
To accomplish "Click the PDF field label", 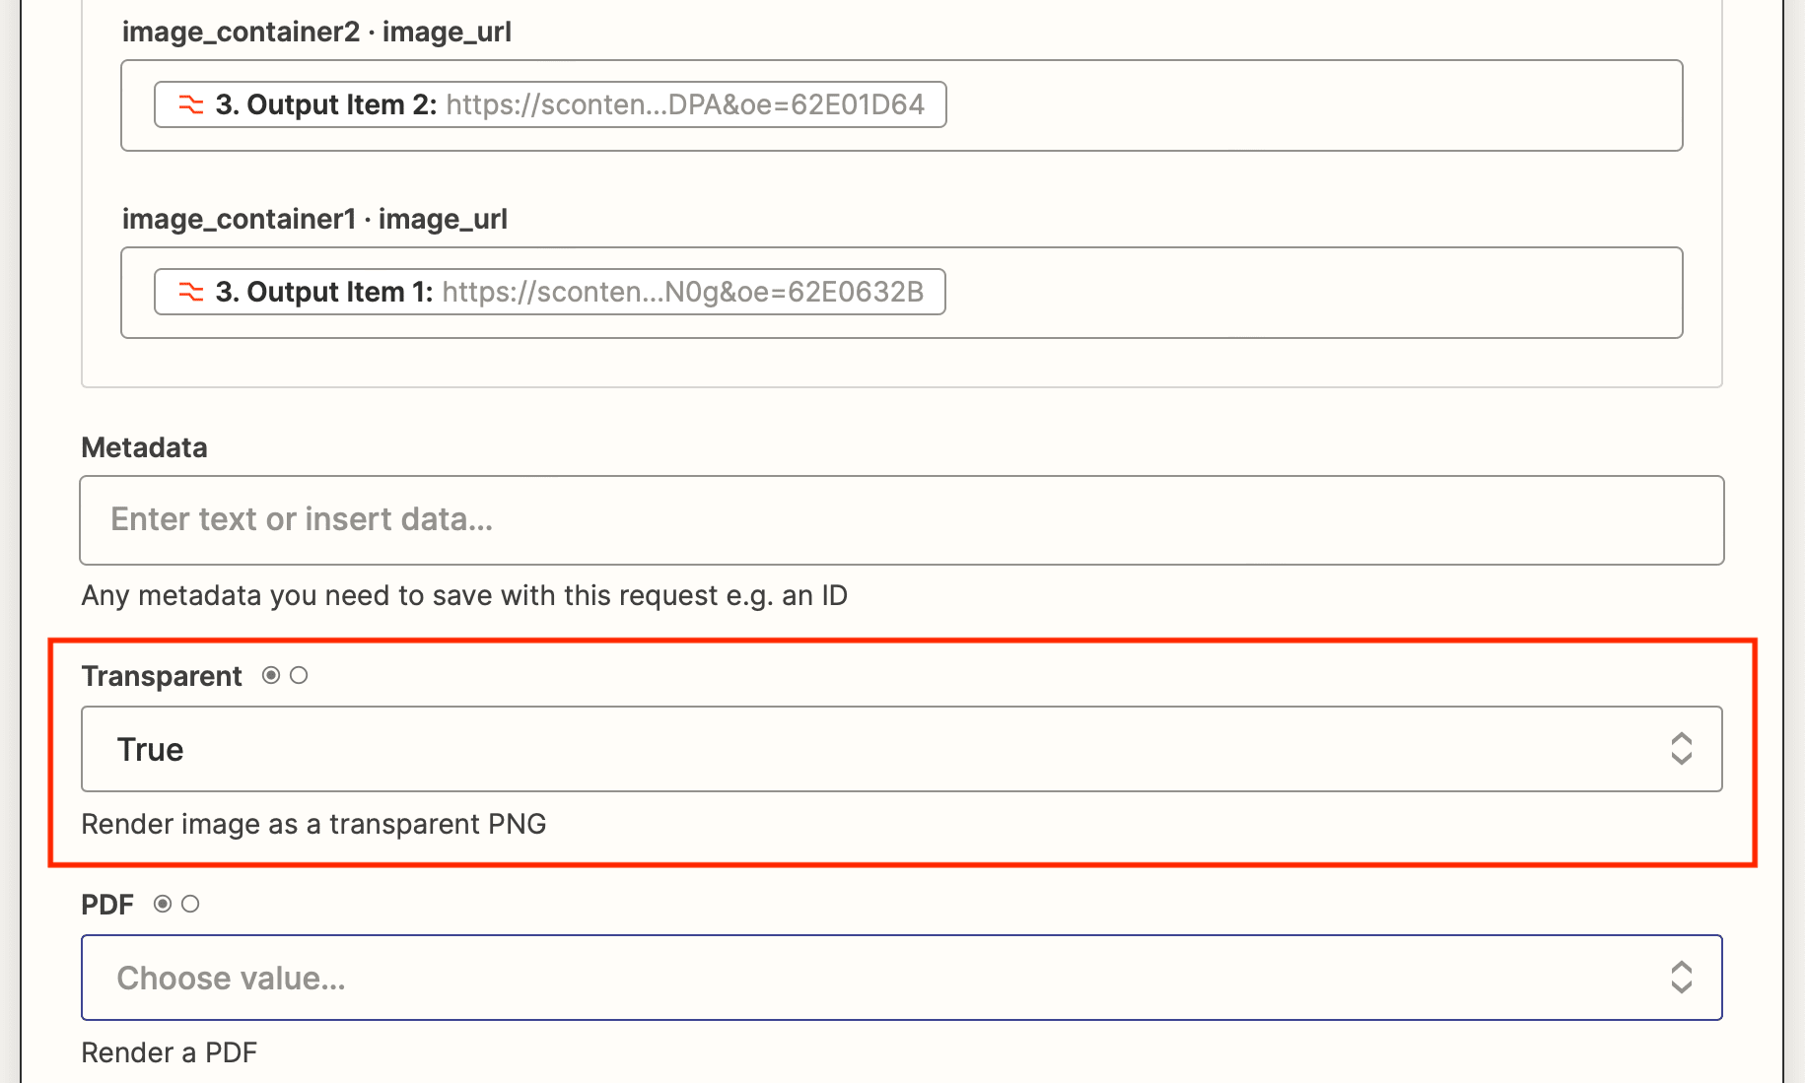I will [x=107, y=903].
